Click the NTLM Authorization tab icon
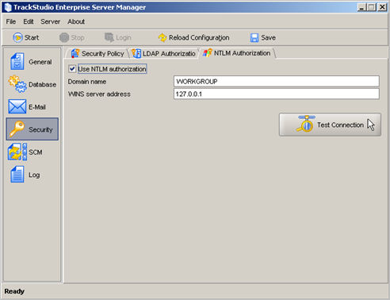The width and height of the screenshot is (390, 300). point(208,53)
